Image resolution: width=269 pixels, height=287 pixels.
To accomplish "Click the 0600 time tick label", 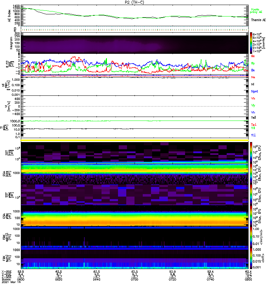I will (21, 279).
